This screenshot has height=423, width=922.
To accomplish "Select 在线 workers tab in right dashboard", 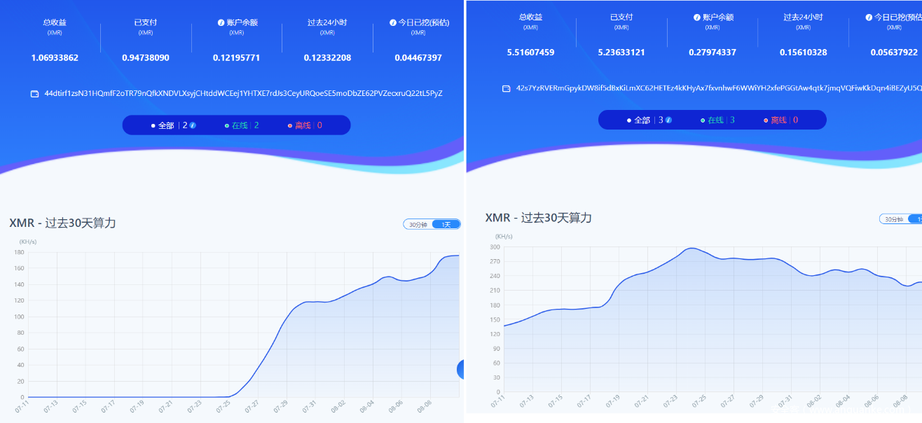I will coord(715,120).
